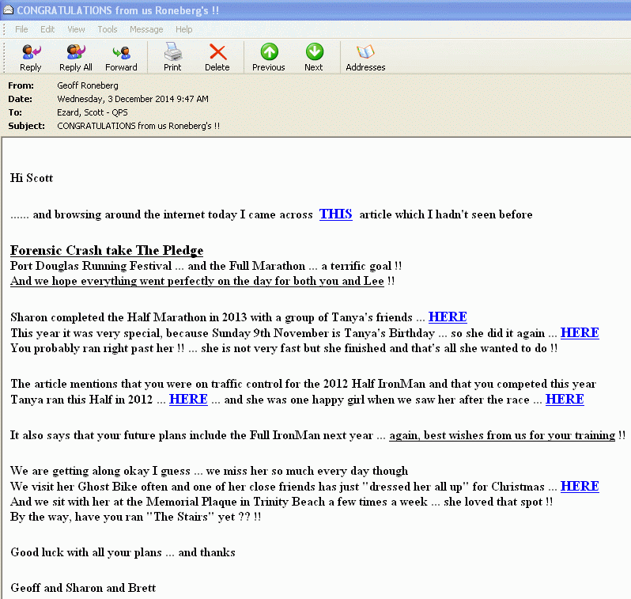The height and width of the screenshot is (599, 631).
Task: Print the message via Print icon
Action: [x=172, y=57]
